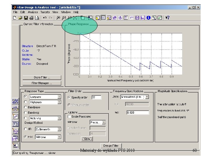Image resolution: width=215 pixels, height=161 pixels.
Task: Click the wc cutoff frequency field
Action: (x=138, y=112)
